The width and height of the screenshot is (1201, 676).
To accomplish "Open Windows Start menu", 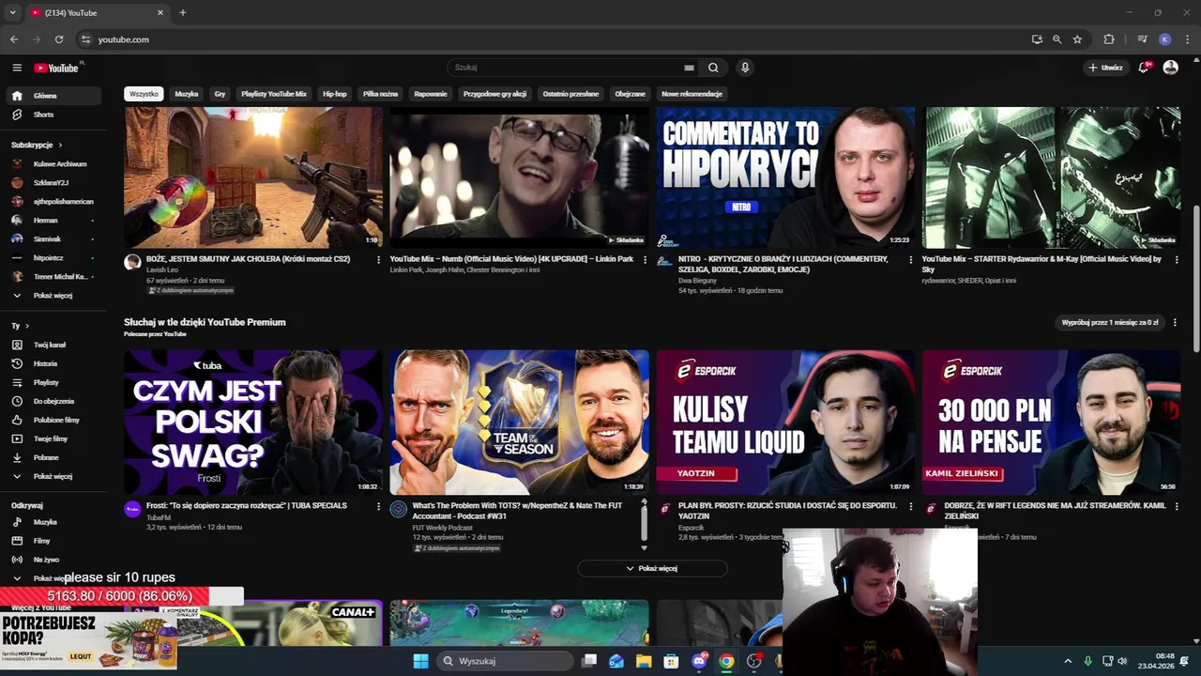I will click(420, 661).
